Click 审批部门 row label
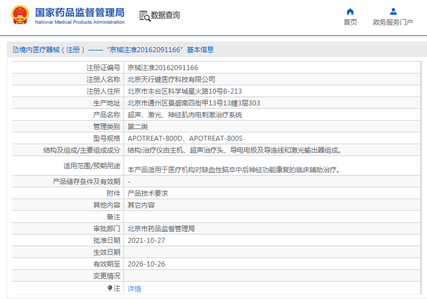This screenshot has width=427, height=299. (107, 229)
